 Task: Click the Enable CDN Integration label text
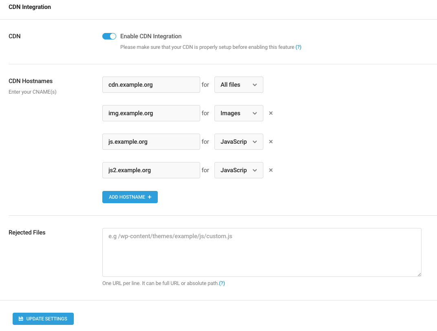tap(151, 36)
